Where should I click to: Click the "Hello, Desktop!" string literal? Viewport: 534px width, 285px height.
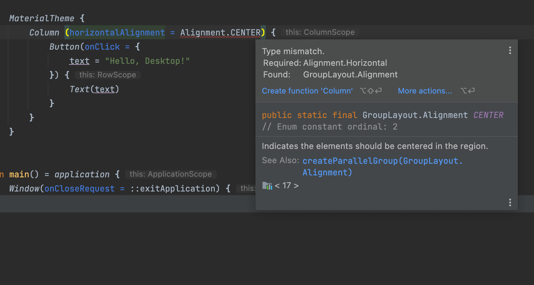(x=147, y=61)
